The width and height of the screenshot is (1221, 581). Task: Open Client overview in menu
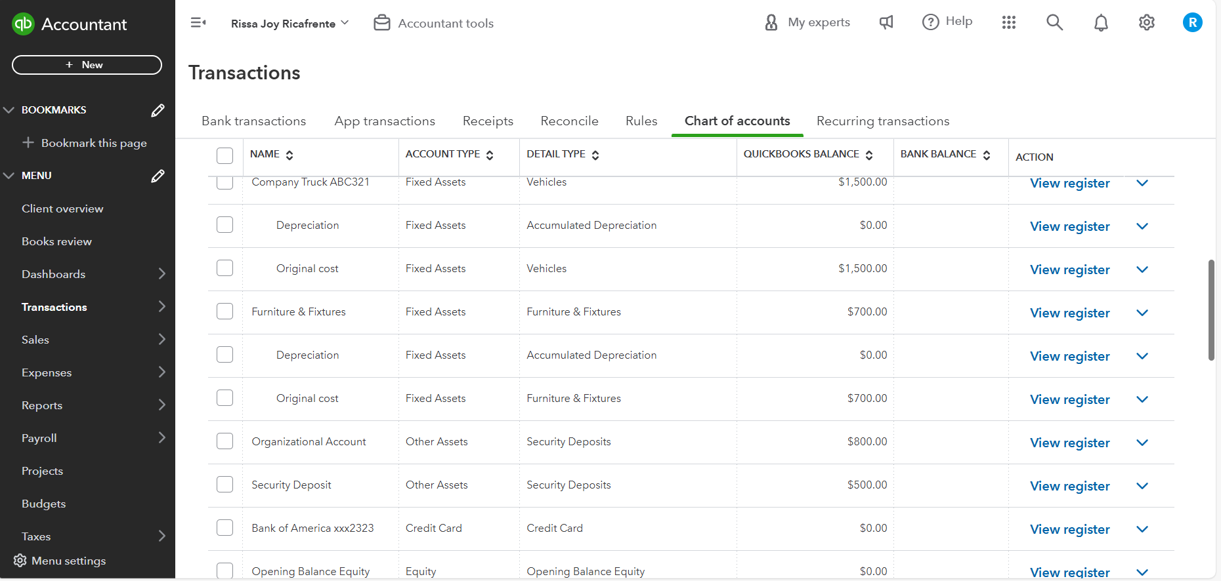point(62,209)
